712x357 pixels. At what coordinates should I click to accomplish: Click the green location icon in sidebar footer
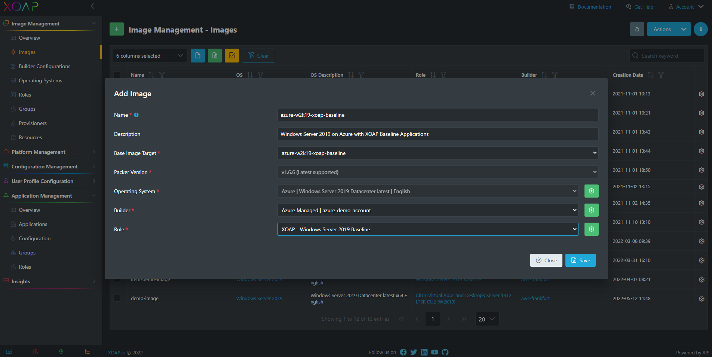click(x=61, y=352)
